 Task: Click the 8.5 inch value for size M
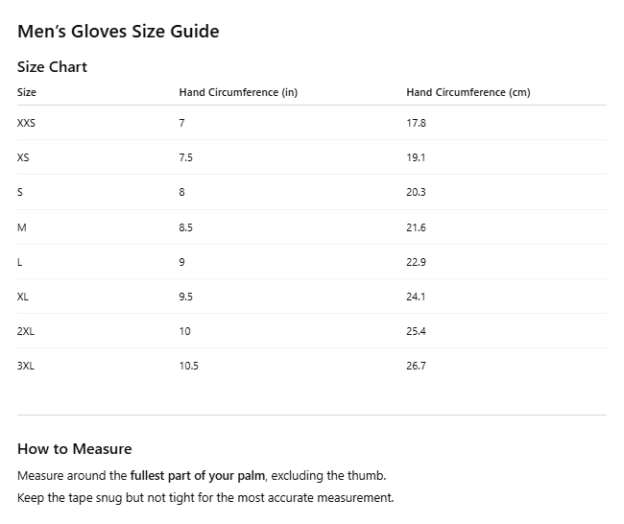tap(186, 227)
